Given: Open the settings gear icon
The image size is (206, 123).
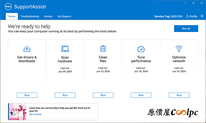Looking at the screenshot, I should click(202, 16).
